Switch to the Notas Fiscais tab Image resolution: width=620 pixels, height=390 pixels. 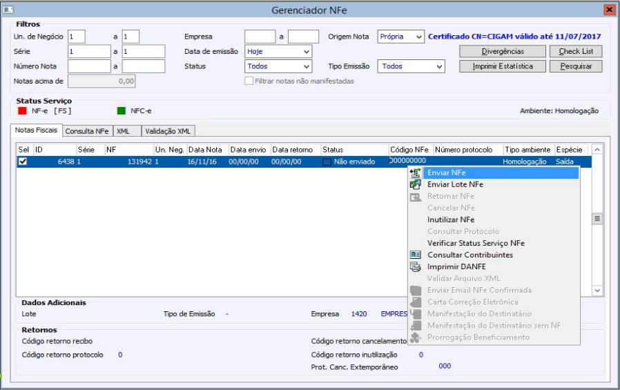click(x=36, y=130)
